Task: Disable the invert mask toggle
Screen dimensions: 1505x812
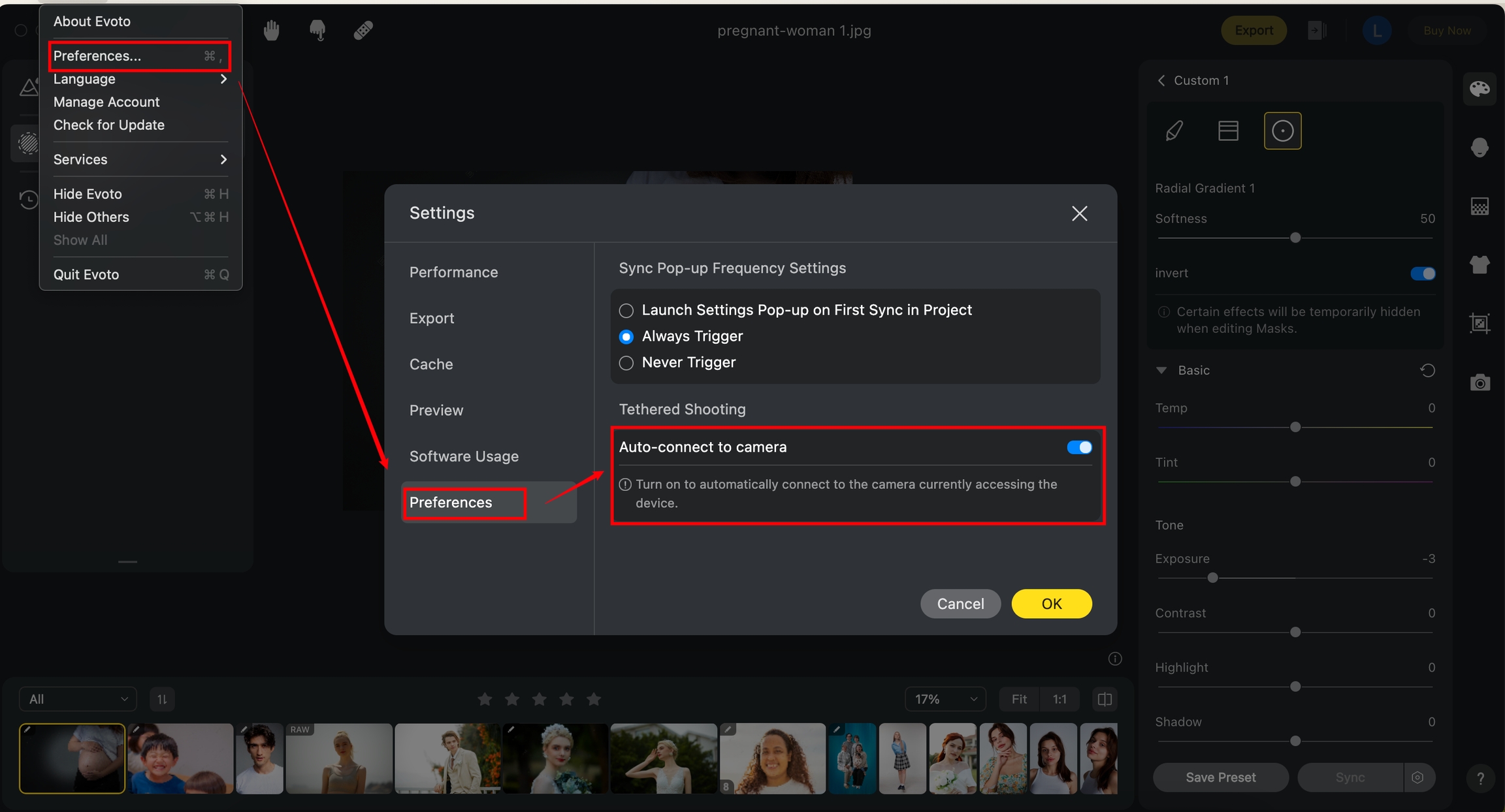Action: (1423, 273)
